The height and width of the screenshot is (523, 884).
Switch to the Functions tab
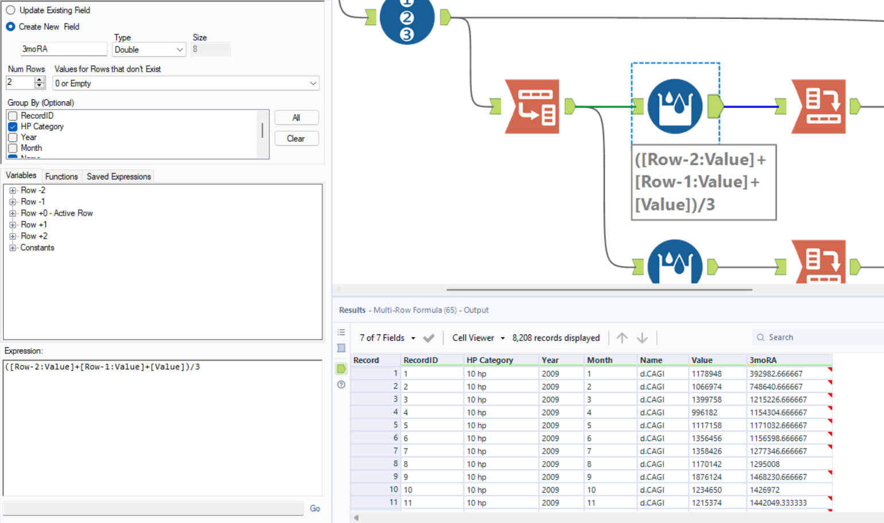[61, 177]
